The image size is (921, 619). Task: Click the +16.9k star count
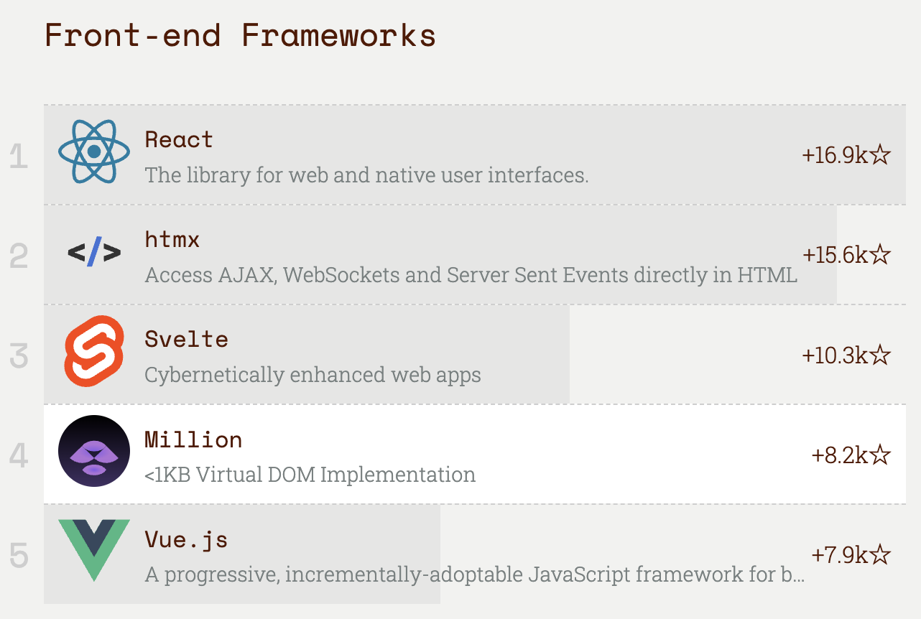pyautogui.click(x=846, y=155)
